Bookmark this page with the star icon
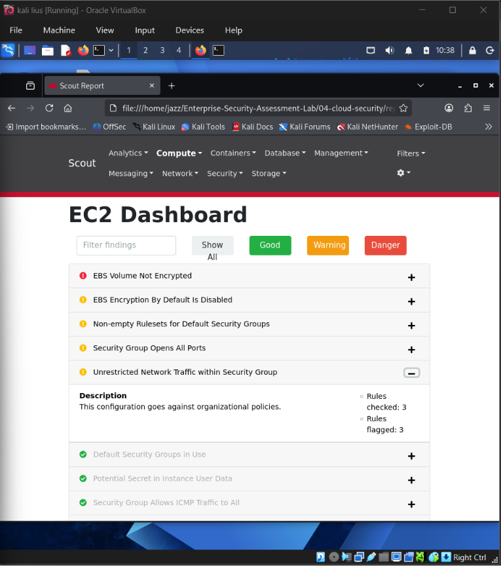The width and height of the screenshot is (501, 566). [x=403, y=108]
